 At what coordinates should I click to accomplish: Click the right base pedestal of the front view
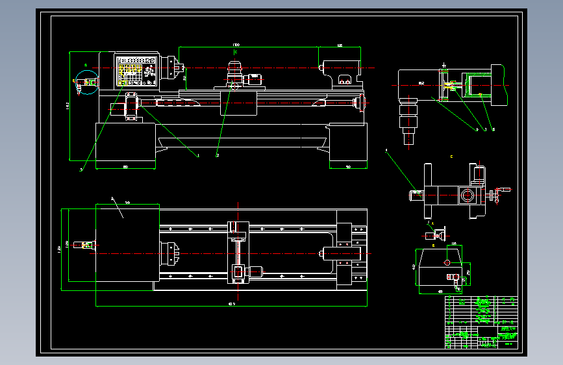(x=348, y=142)
